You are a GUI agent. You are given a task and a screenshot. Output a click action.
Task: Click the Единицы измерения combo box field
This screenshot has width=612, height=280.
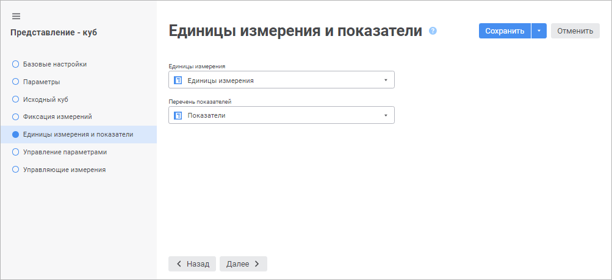click(x=281, y=80)
